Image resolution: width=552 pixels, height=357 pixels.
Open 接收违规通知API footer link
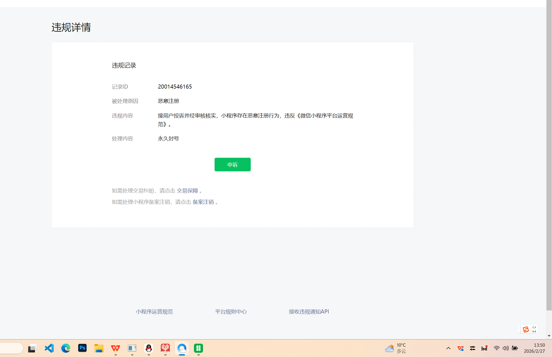(x=309, y=312)
